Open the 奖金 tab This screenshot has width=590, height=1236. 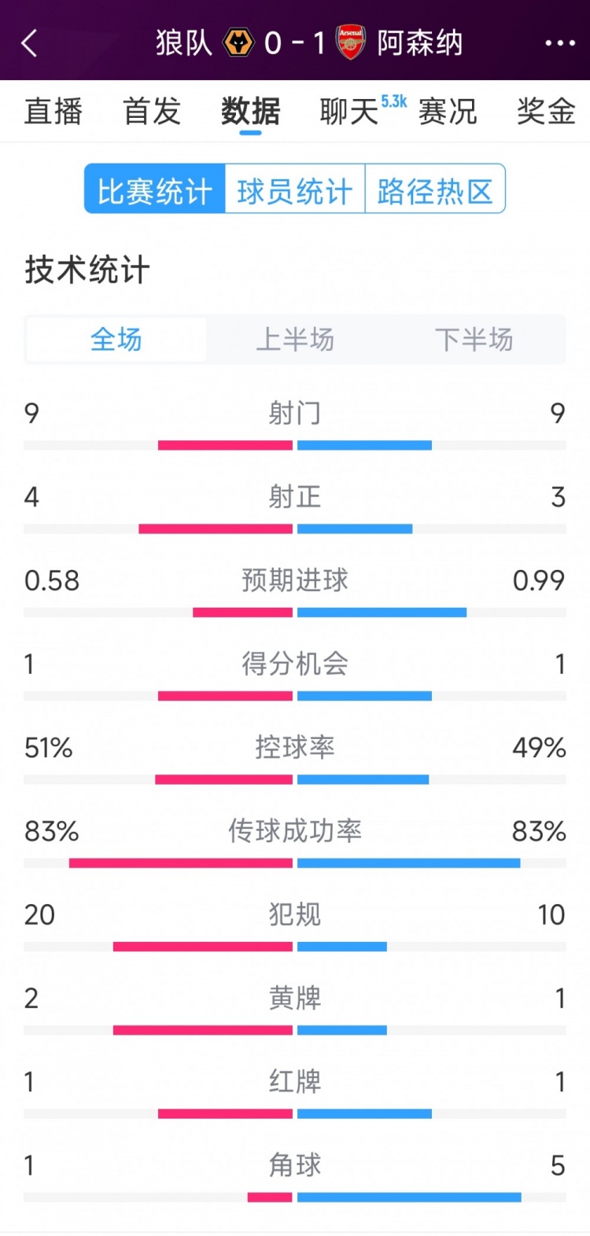546,111
